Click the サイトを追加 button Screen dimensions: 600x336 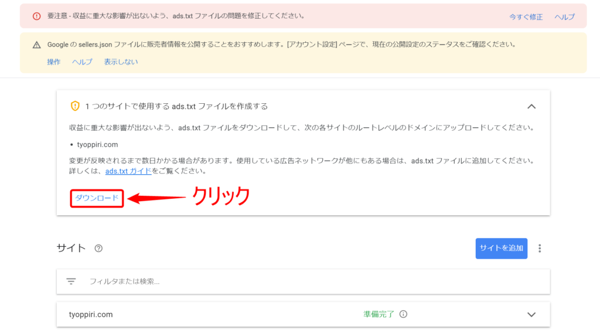coord(502,248)
